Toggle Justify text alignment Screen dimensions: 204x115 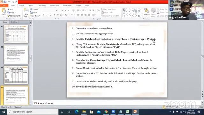(89, 15)
